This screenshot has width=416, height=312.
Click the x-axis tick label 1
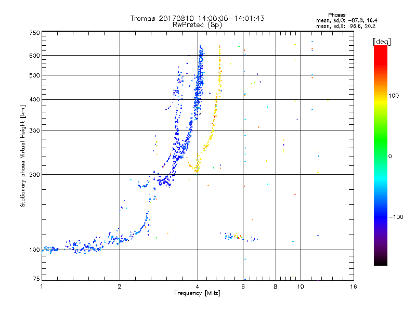[42, 287]
